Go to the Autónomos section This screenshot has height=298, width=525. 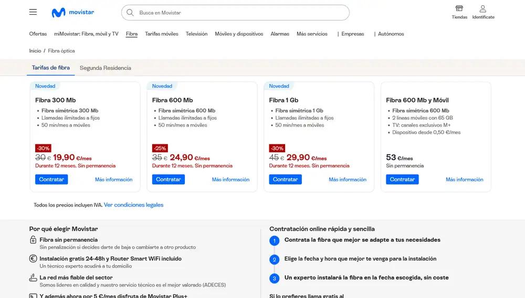tap(391, 34)
